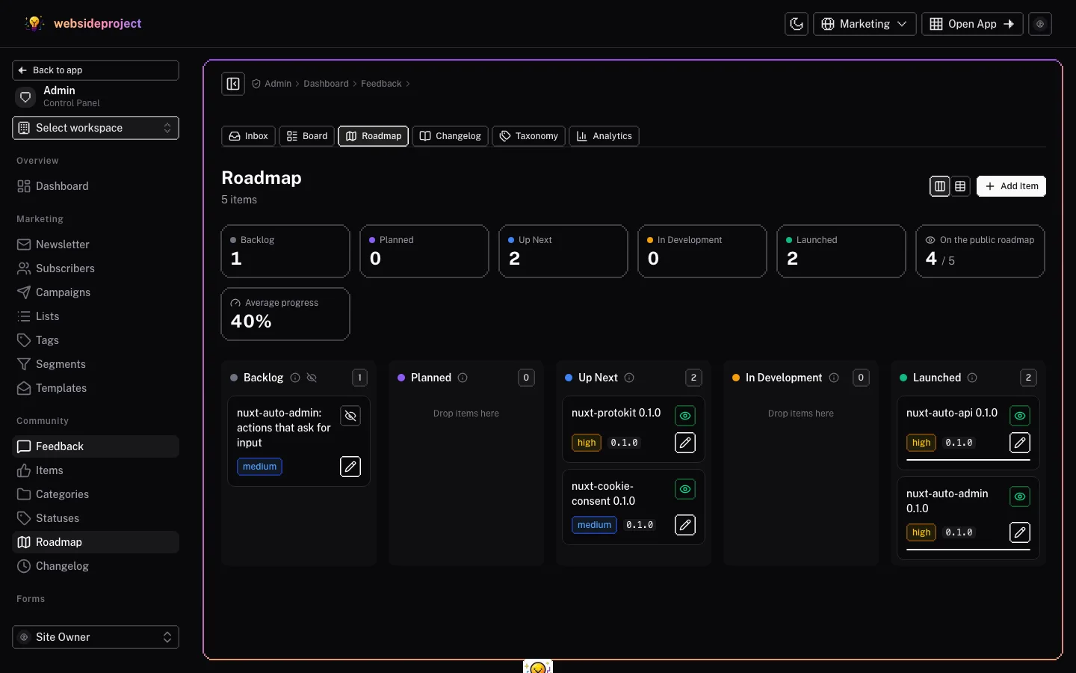The height and width of the screenshot is (673, 1076).
Task: Show info for In Development column
Action: pyautogui.click(x=834, y=378)
